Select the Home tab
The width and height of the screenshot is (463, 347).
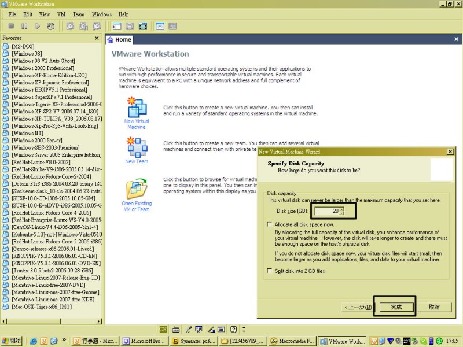click(x=119, y=39)
